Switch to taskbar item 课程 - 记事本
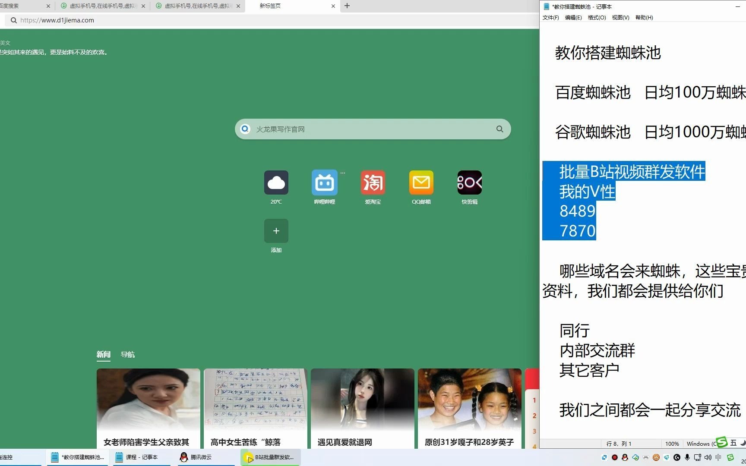The width and height of the screenshot is (746, 466). click(x=142, y=457)
